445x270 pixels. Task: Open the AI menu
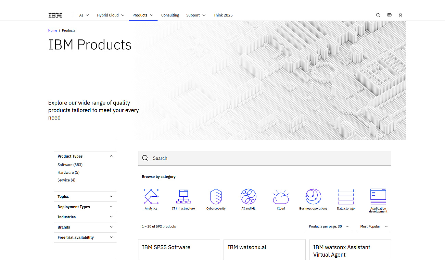tap(84, 15)
